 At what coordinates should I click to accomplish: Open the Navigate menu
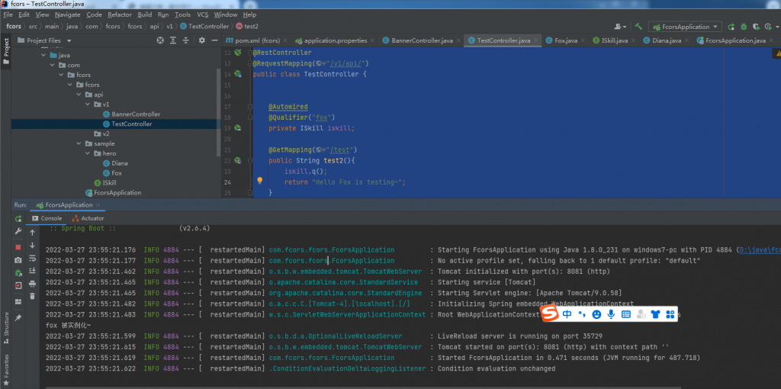pos(67,14)
